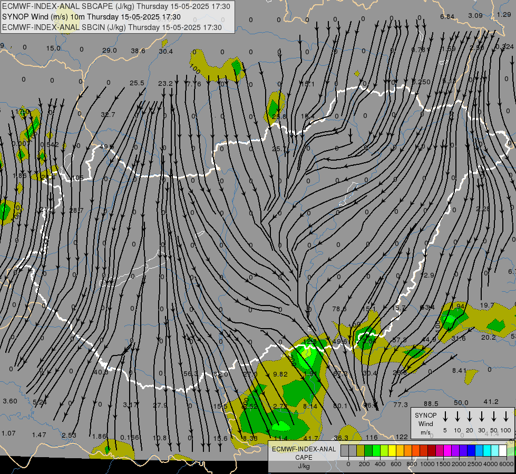Click the map value 19.7
This screenshot has height=474, width=516.
coord(487,305)
